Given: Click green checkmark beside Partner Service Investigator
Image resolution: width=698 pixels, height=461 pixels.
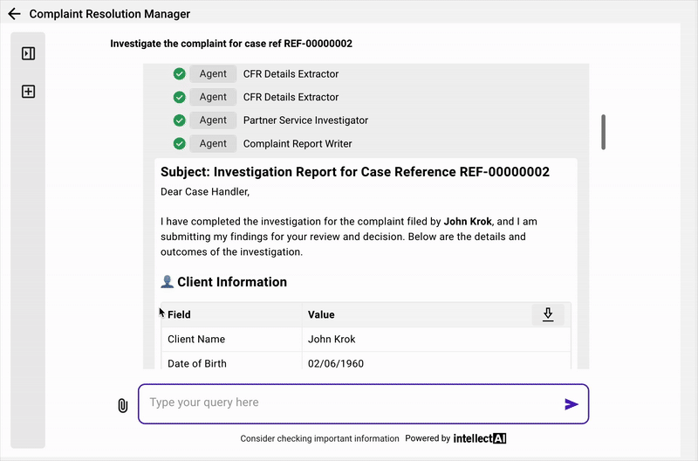Looking at the screenshot, I should 180,120.
